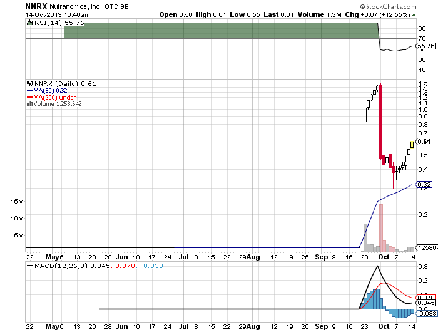The width and height of the screenshot is (438, 332).
Task: Click the tall pink volume bar
Action: 380,228
